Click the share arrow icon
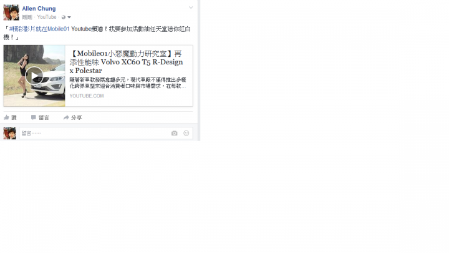449x253 pixels. coord(66,117)
